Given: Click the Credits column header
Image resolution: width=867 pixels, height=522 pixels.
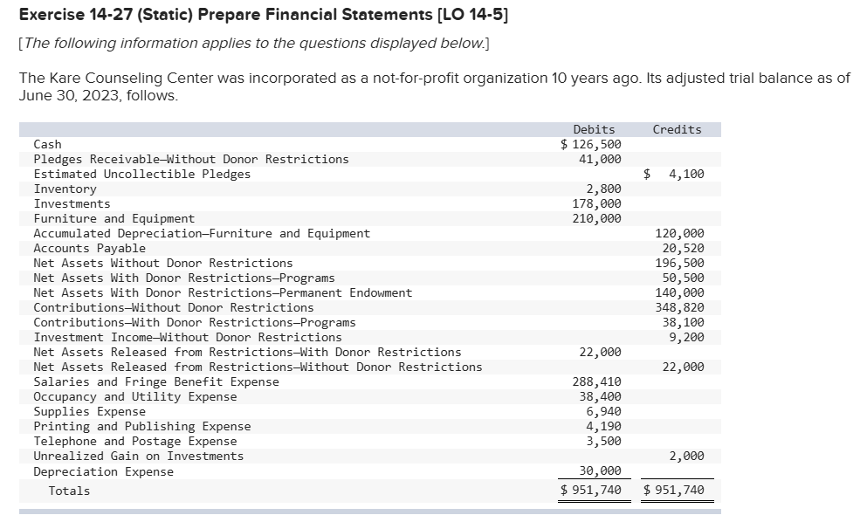Looking at the screenshot, I should tap(678, 129).
